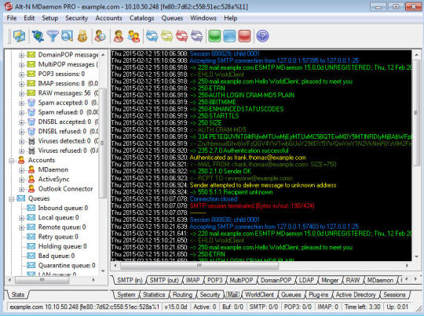Click the bin icon beside Spam accepted
This screenshot has height=316, width=424.
(x=31, y=103)
